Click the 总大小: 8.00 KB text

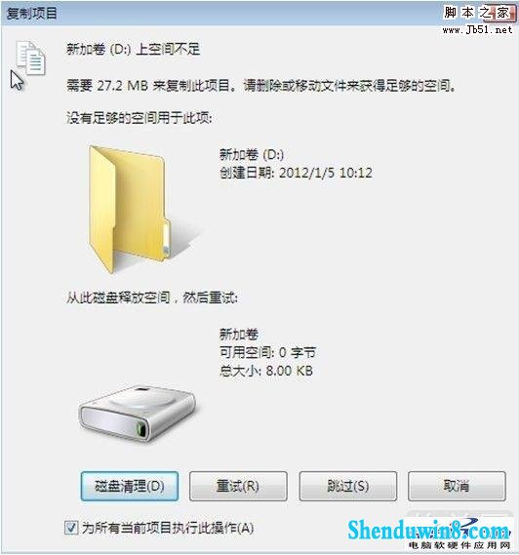(x=266, y=371)
